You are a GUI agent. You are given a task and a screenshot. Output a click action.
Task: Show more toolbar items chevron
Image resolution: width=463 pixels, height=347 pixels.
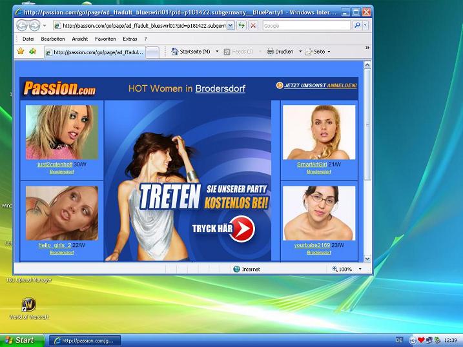367,48
